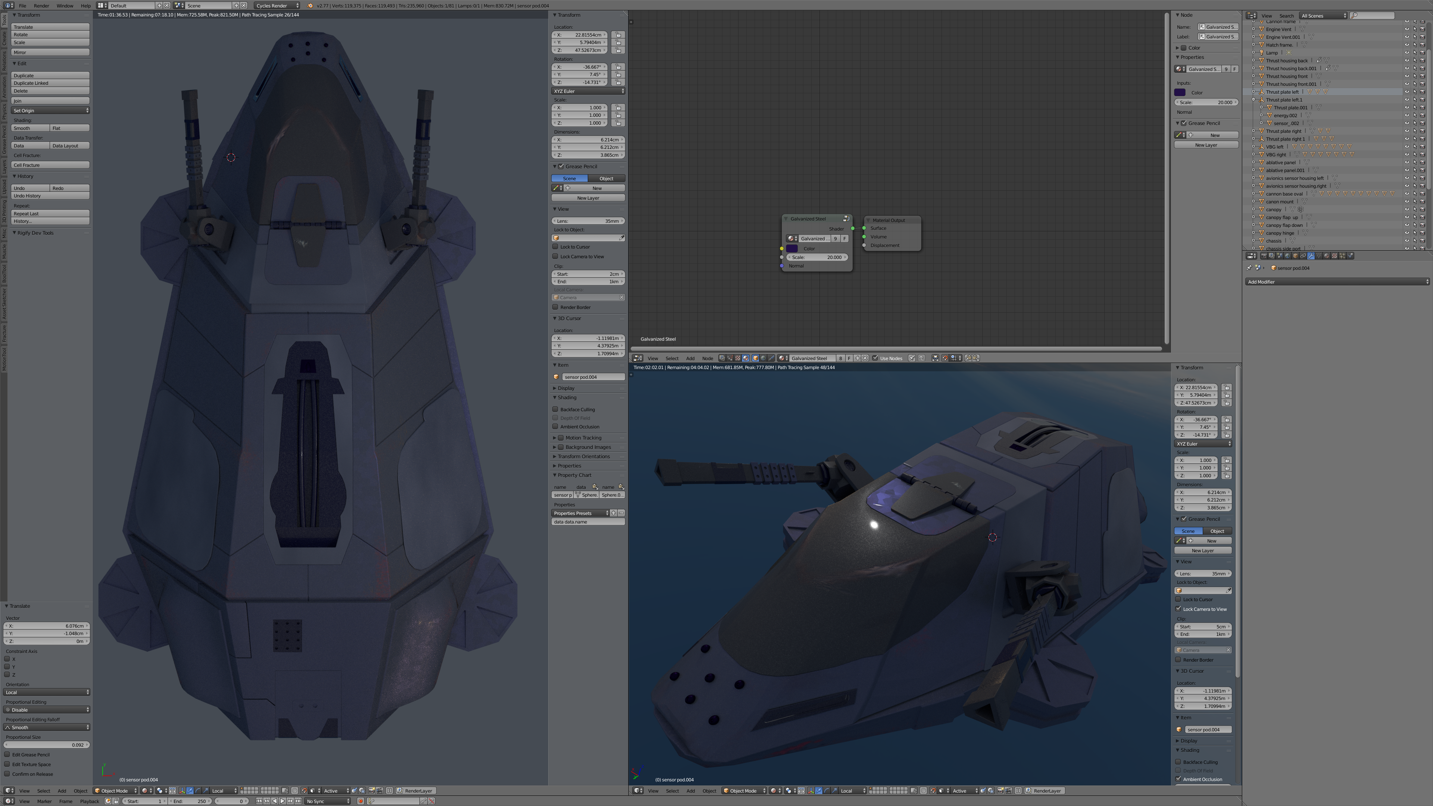Lock the X location transform in left panel

coord(618,34)
